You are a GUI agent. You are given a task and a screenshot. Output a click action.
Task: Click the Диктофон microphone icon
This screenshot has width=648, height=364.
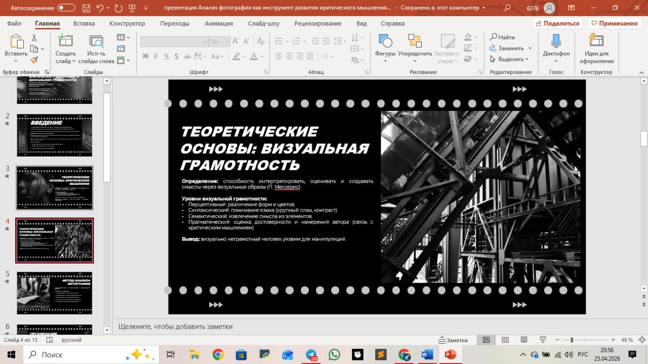[x=556, y=42]
